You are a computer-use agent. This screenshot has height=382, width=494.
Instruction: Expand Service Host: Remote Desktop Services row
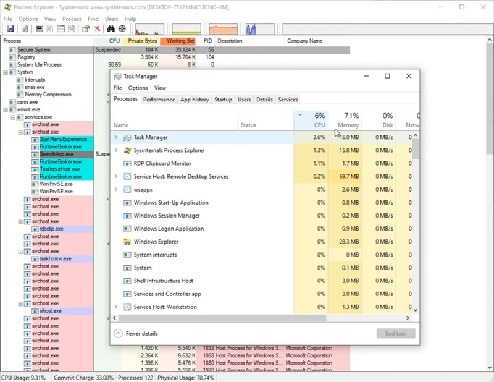click(x=116, y=176)
